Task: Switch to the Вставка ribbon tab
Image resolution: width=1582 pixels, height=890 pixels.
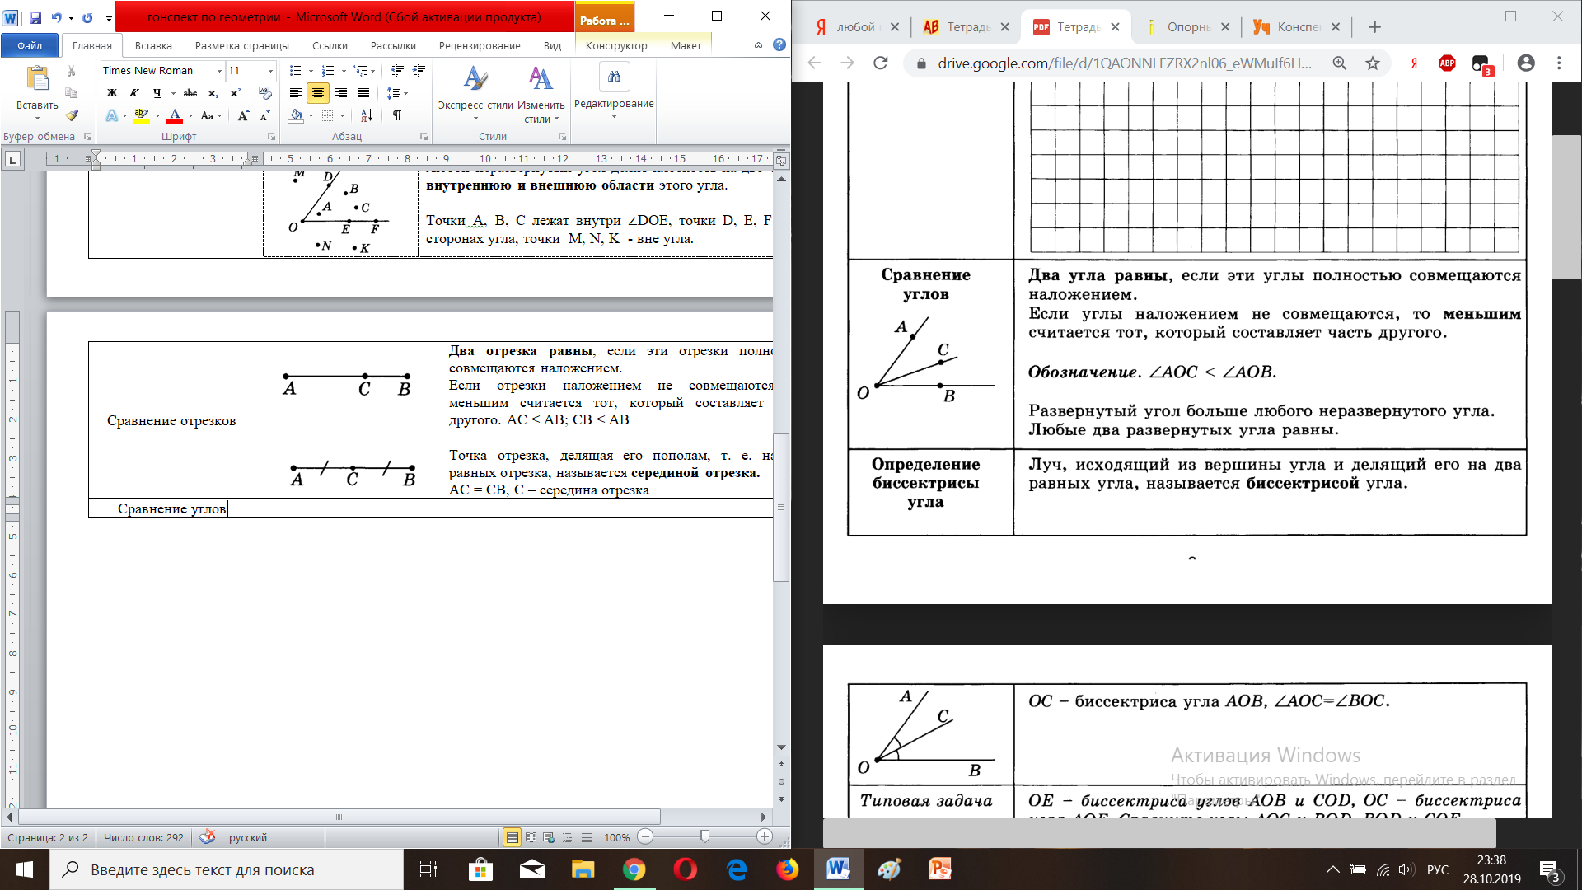Action: click(153, 45)
